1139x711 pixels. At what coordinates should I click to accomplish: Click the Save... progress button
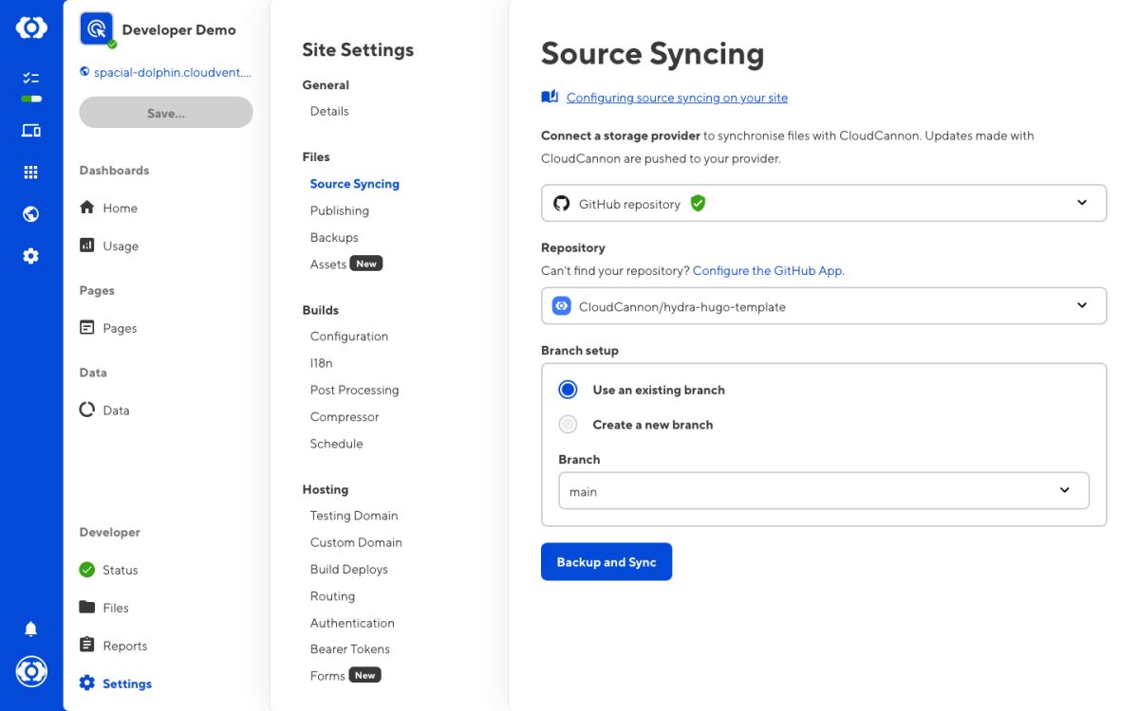(x=166, y=113)
